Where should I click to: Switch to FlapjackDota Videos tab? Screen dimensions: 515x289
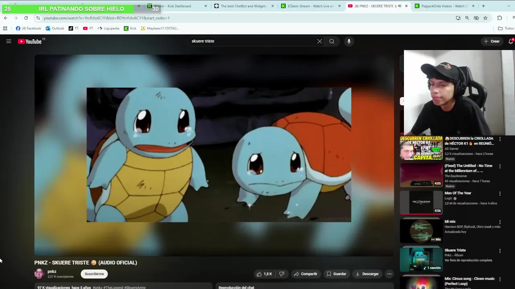click(x=444, y=6)
